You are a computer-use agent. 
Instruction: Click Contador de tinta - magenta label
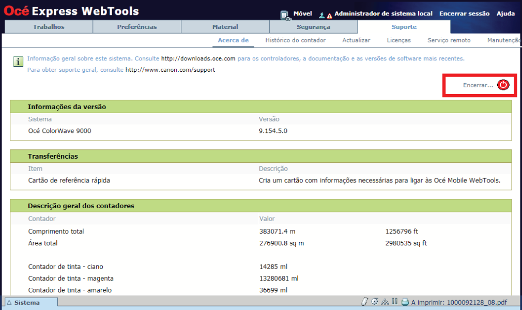click(x=71, y=278)
